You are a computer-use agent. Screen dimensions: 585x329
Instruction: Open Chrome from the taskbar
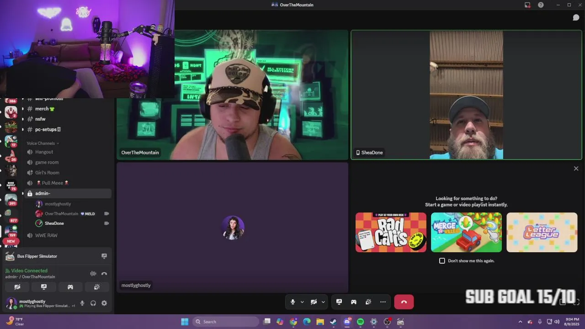point(293,322)
